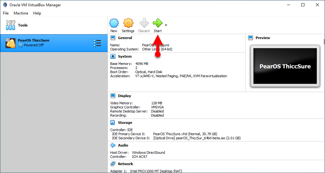Click the Network section icon
325x173 pixels.
pos(113,164)
